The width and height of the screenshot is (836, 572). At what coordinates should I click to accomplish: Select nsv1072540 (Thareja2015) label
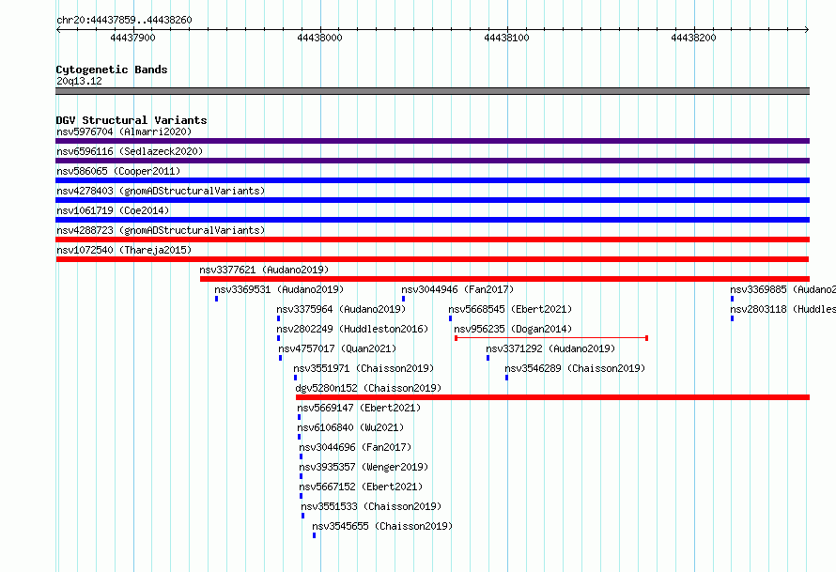pos(124,250)
